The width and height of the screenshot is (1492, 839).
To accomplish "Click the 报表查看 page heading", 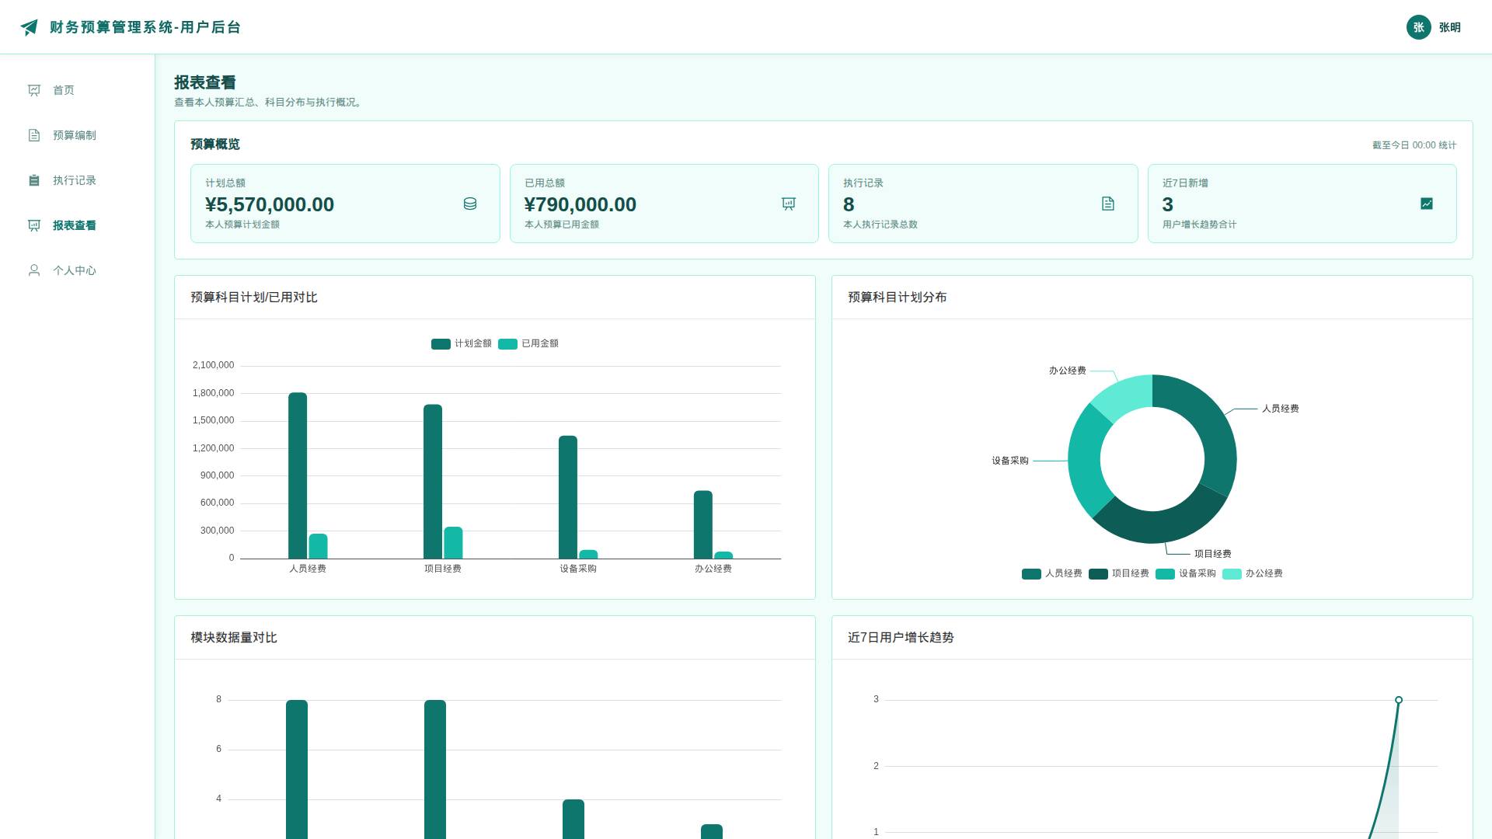I will pos(205,82).
